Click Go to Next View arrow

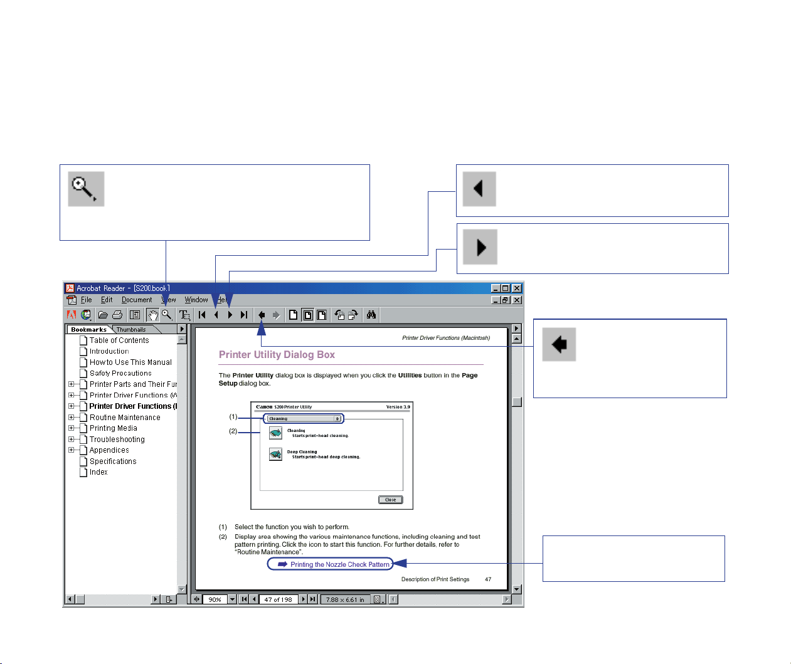(276, 315)
